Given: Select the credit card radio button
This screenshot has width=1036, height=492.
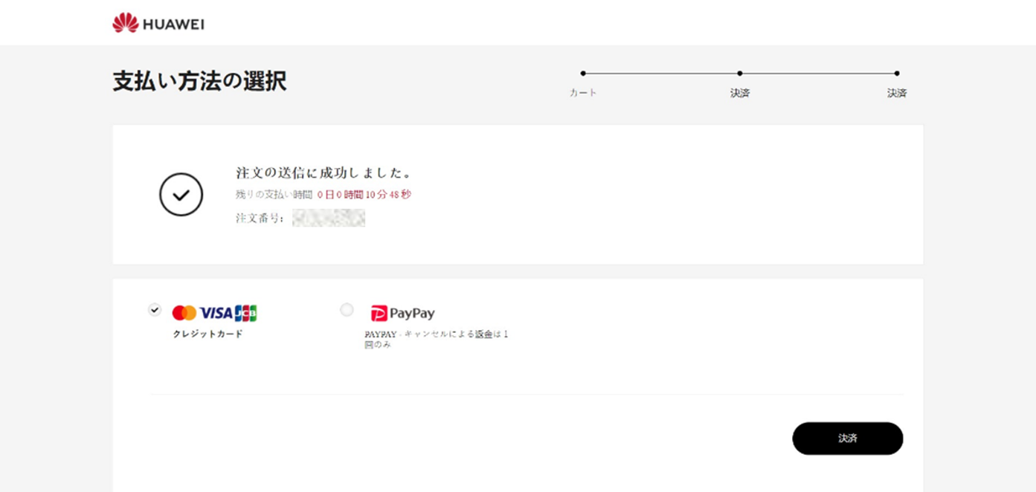Looking at the screenshot, I should pos(155,309).
